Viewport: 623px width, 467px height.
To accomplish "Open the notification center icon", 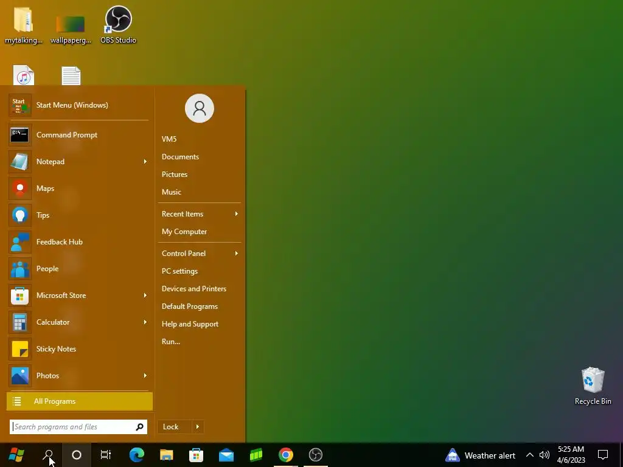I will tap(603, 455).
